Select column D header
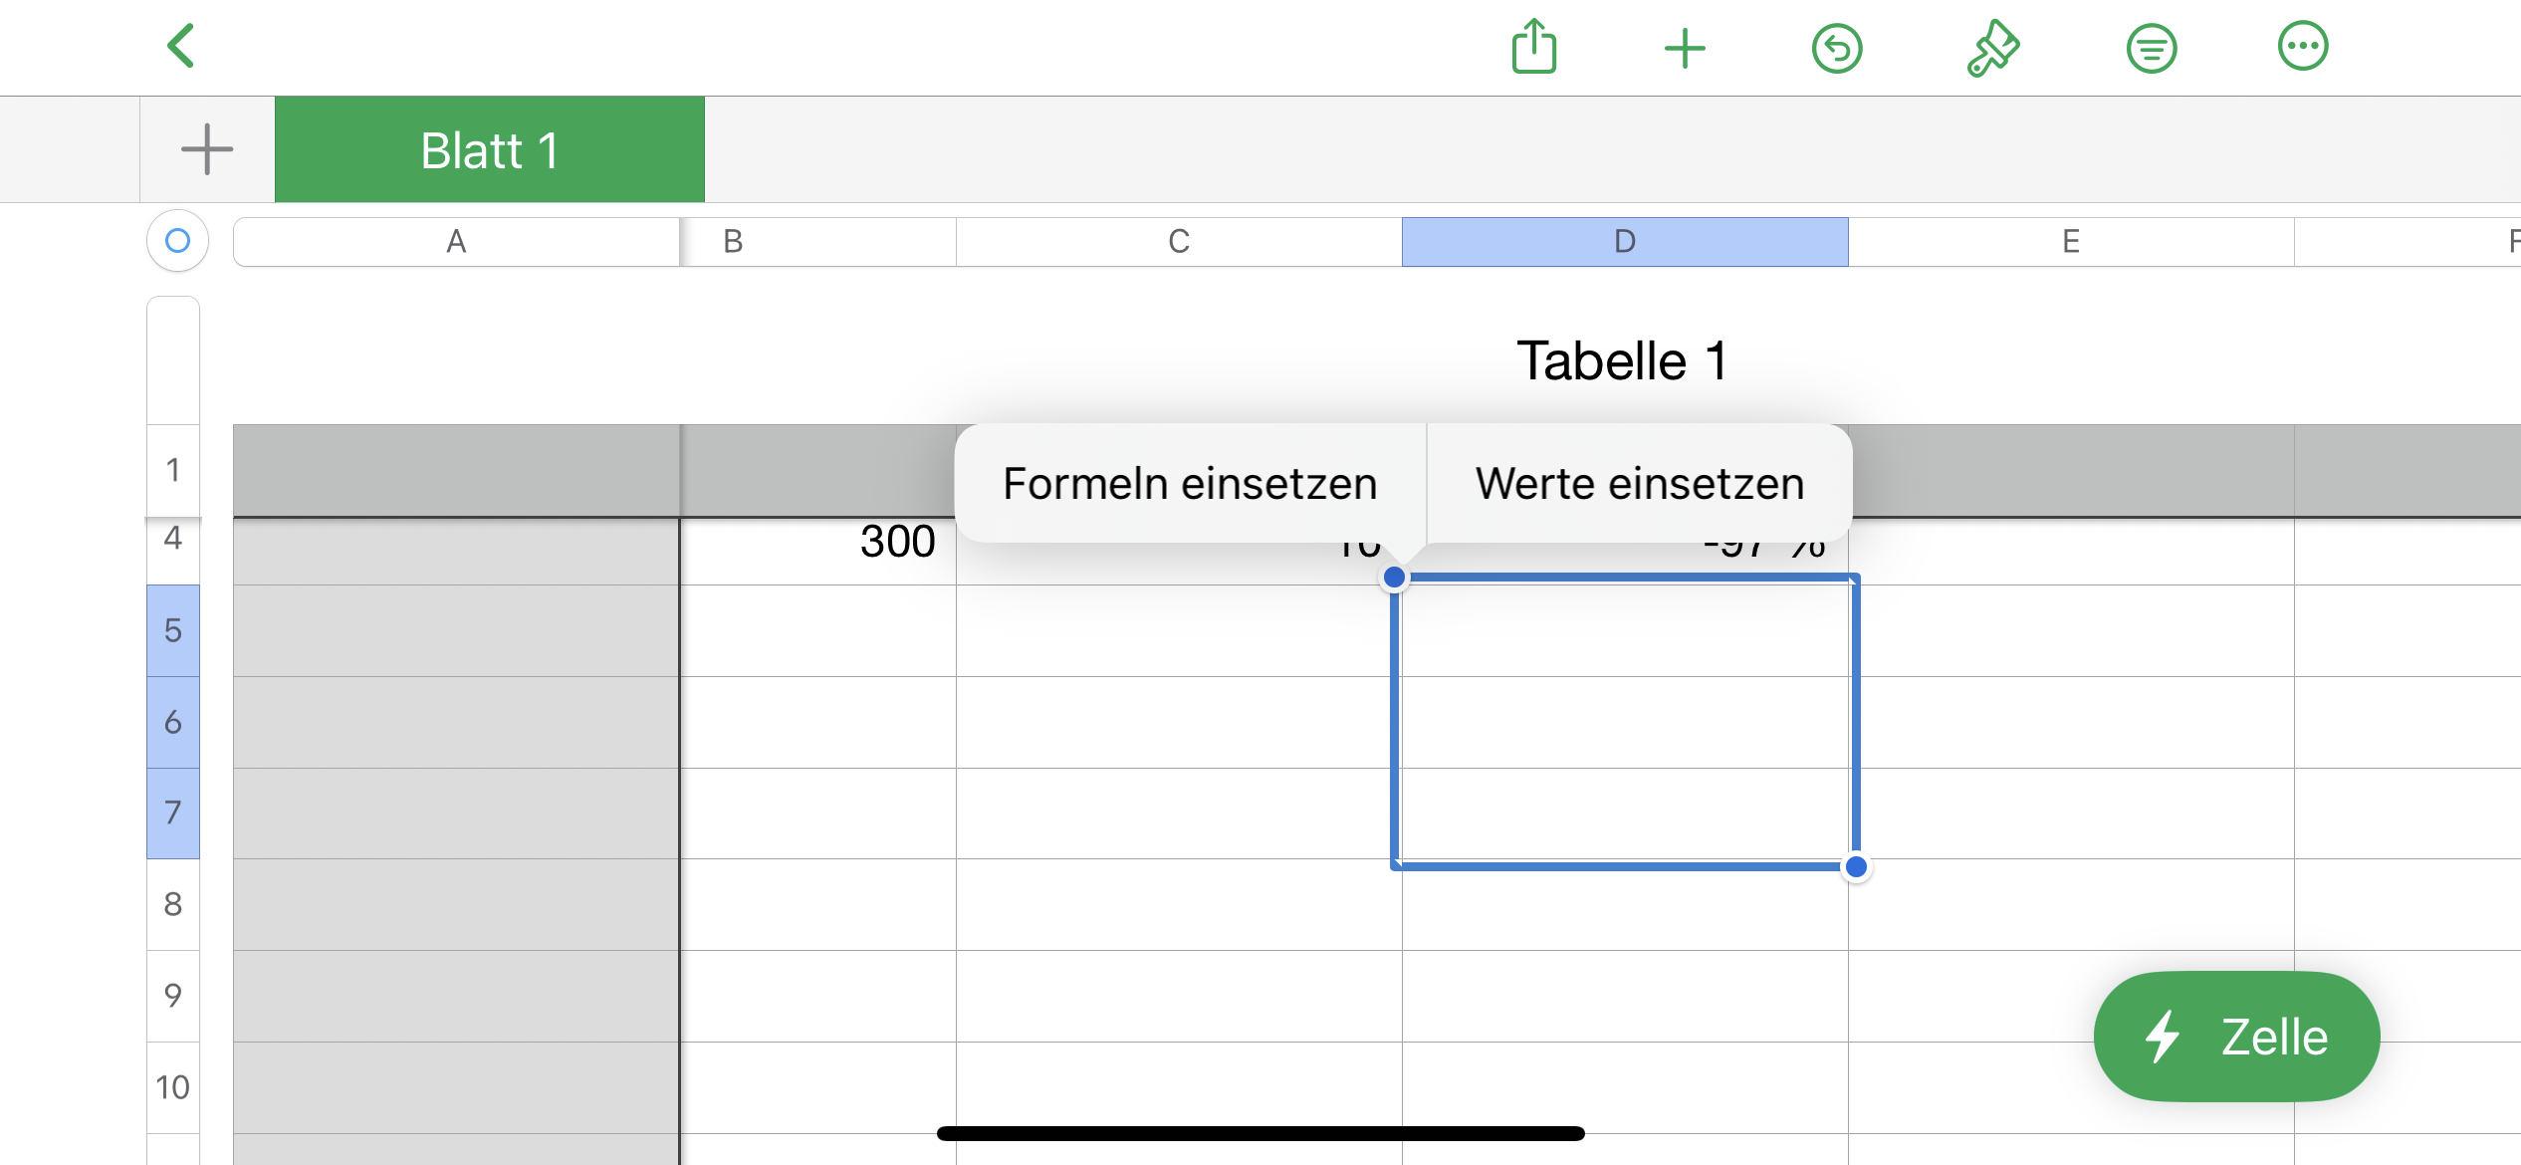 1624,242
